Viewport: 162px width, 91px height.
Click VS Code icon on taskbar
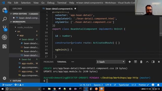tap(86, 89)
